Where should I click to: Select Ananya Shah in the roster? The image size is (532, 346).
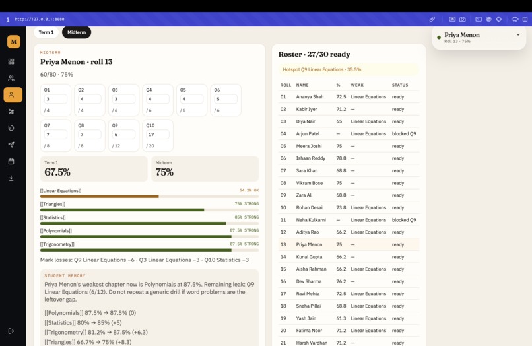pos(349,97)
